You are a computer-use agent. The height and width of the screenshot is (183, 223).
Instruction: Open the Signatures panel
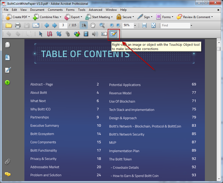click(8, 70)
